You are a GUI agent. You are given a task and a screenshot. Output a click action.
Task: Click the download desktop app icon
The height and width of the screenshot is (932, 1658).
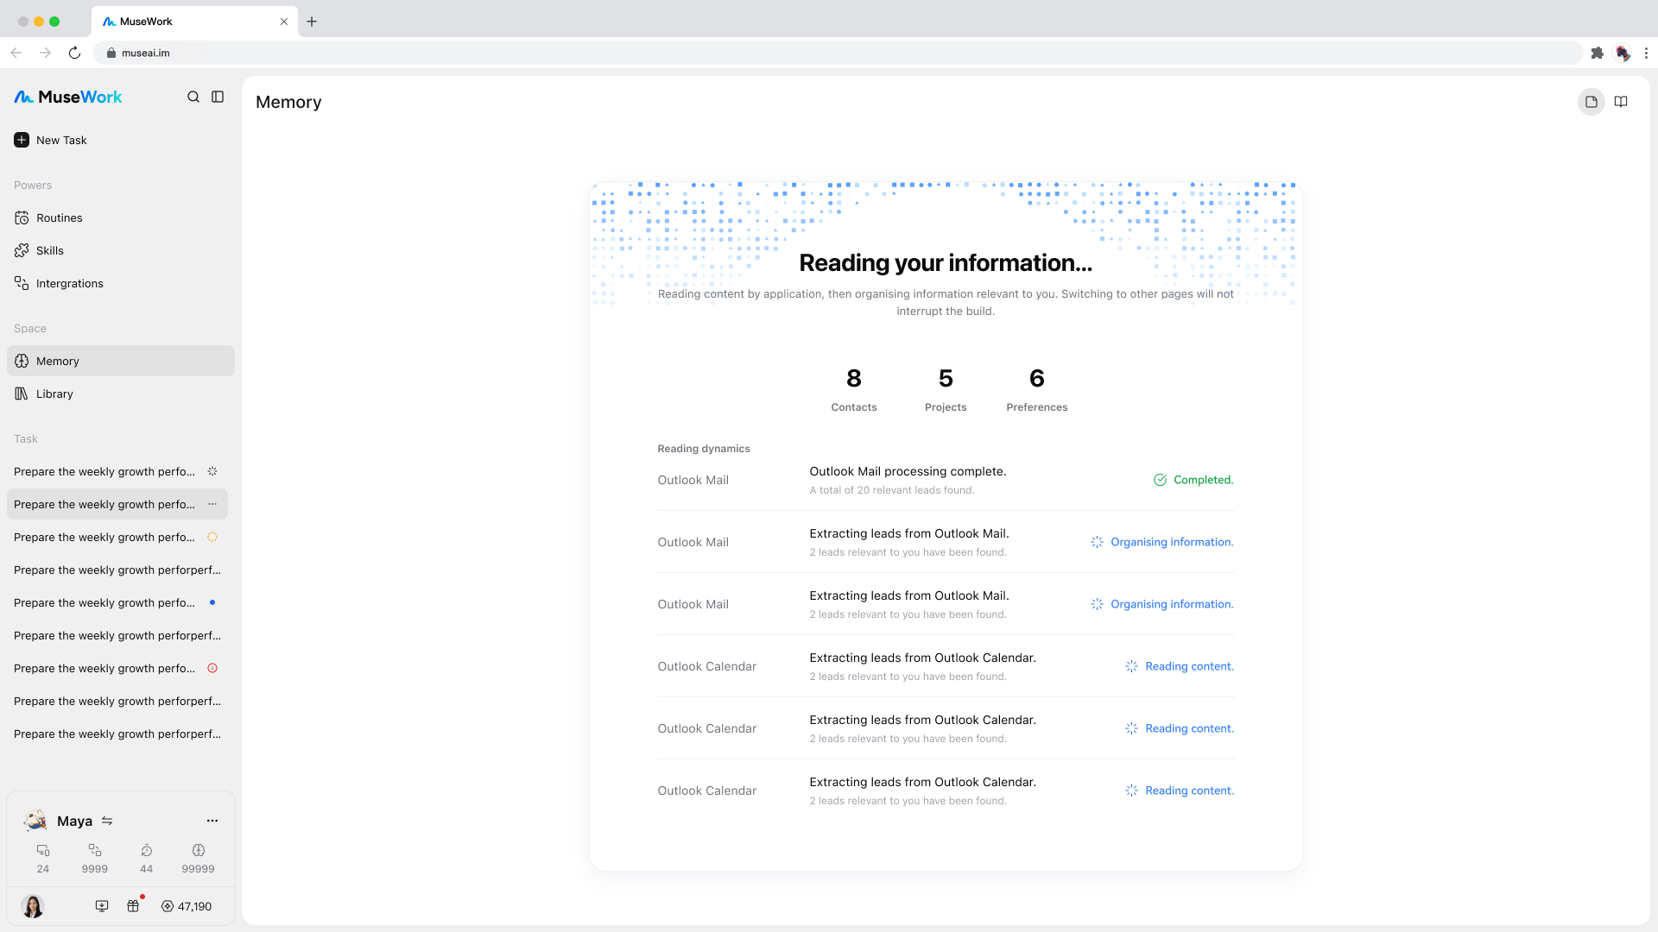coord(102,906)
